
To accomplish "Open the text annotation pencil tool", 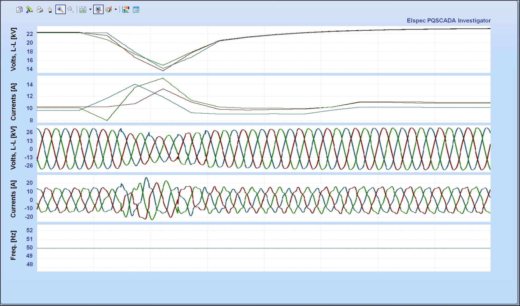I will 29,10.
